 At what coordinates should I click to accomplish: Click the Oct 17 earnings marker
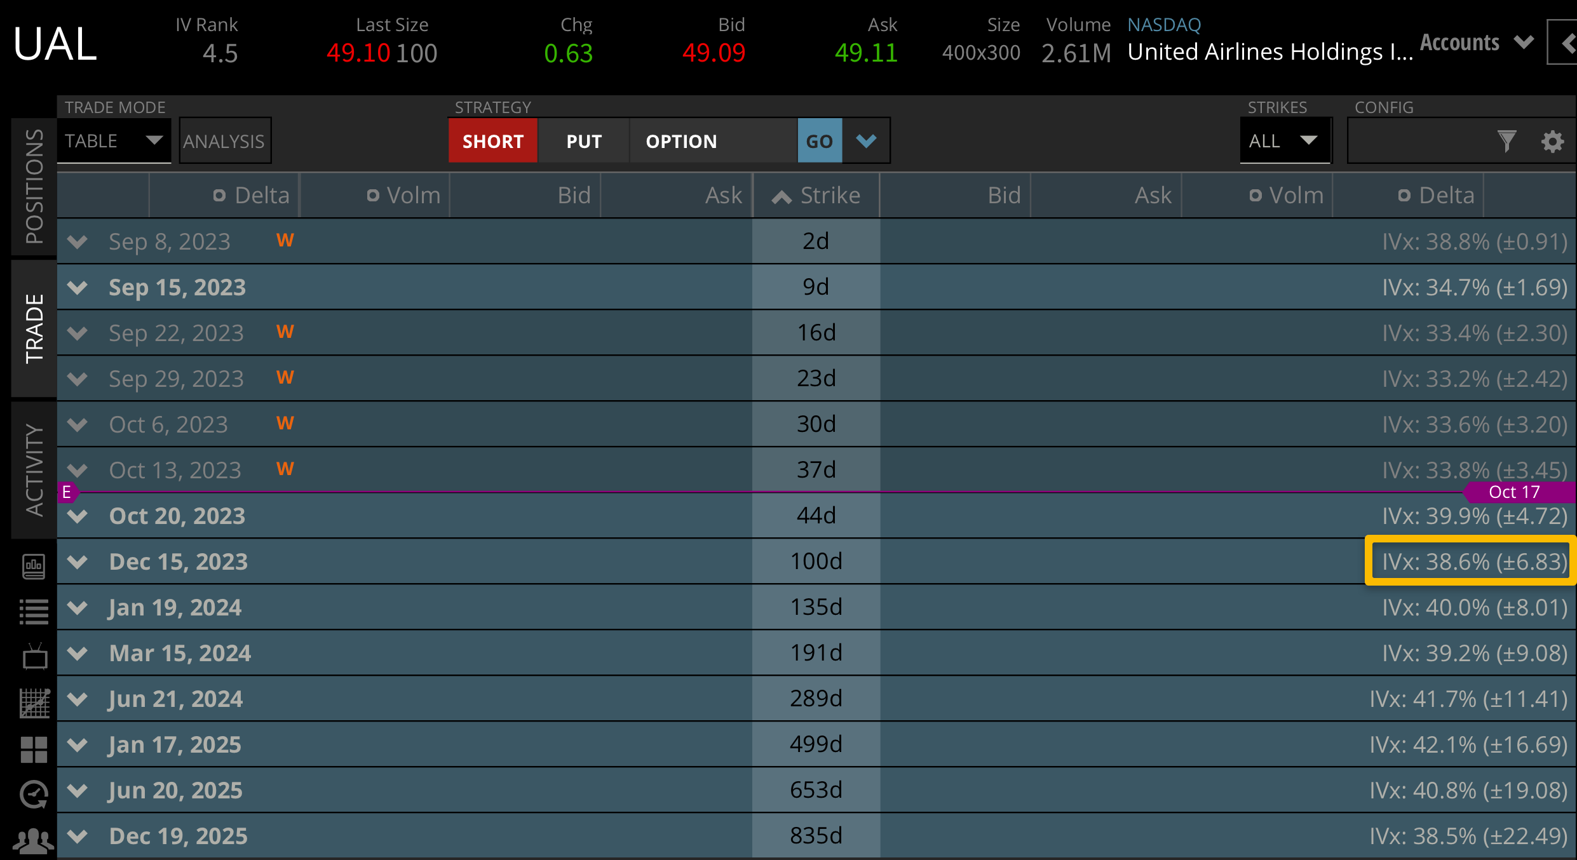pyautogui.click(x=1514, y=492)
